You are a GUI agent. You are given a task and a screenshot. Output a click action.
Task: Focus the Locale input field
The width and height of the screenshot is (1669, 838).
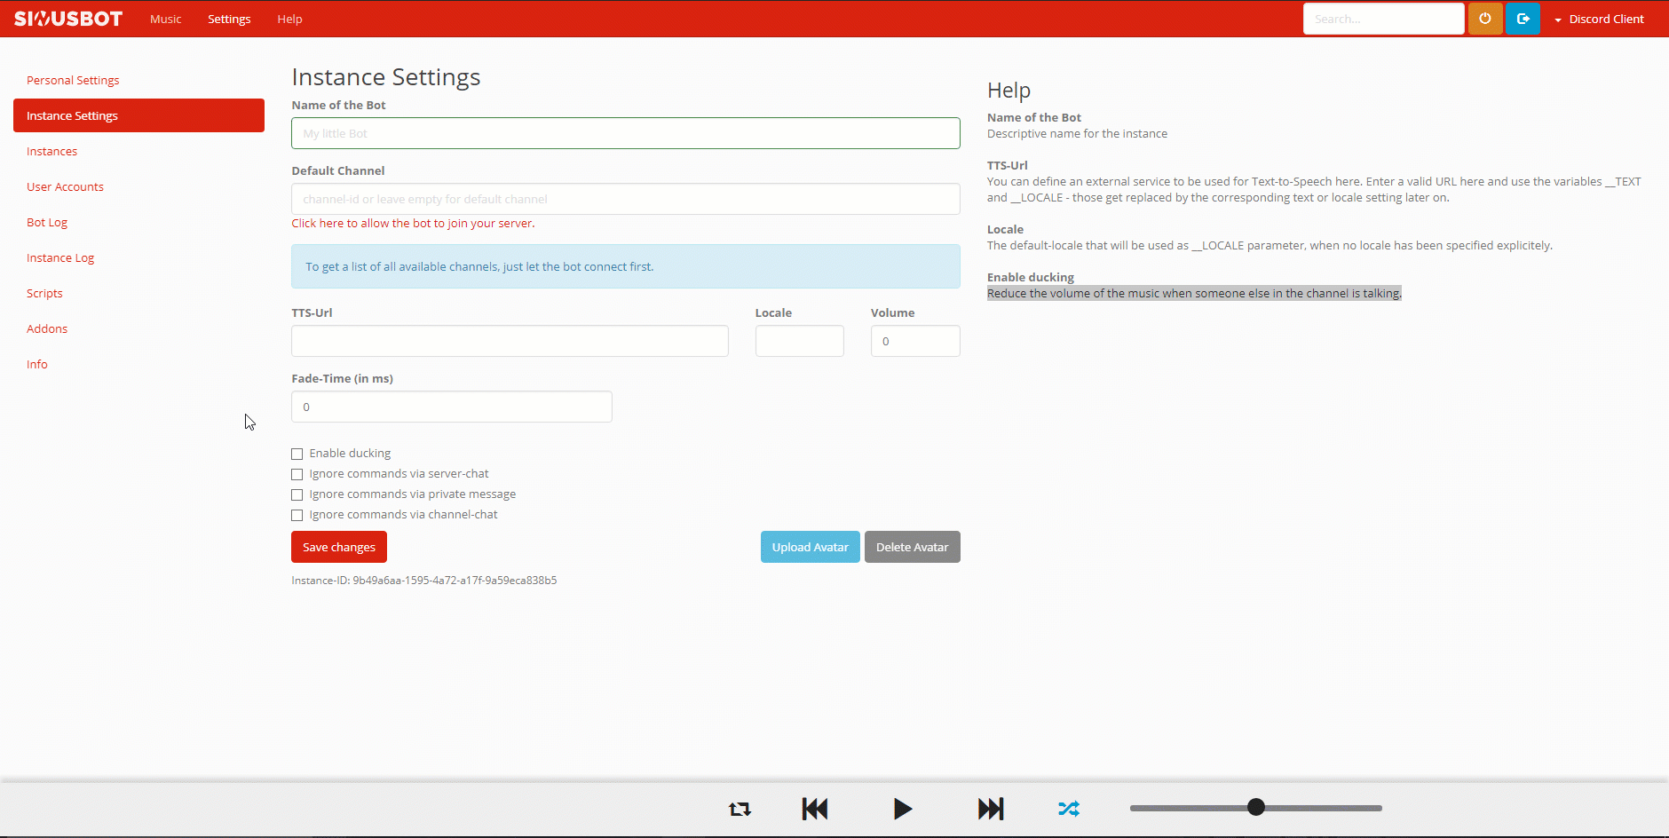click(x=799, y=341)
